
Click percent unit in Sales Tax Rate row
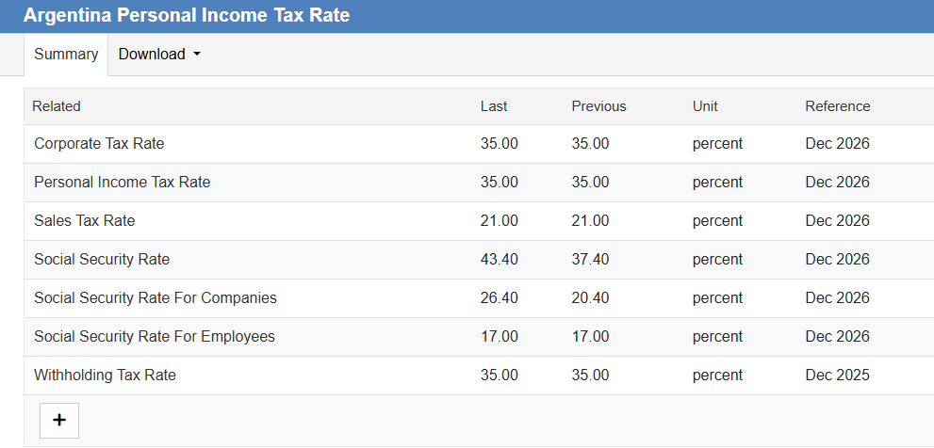717,221
